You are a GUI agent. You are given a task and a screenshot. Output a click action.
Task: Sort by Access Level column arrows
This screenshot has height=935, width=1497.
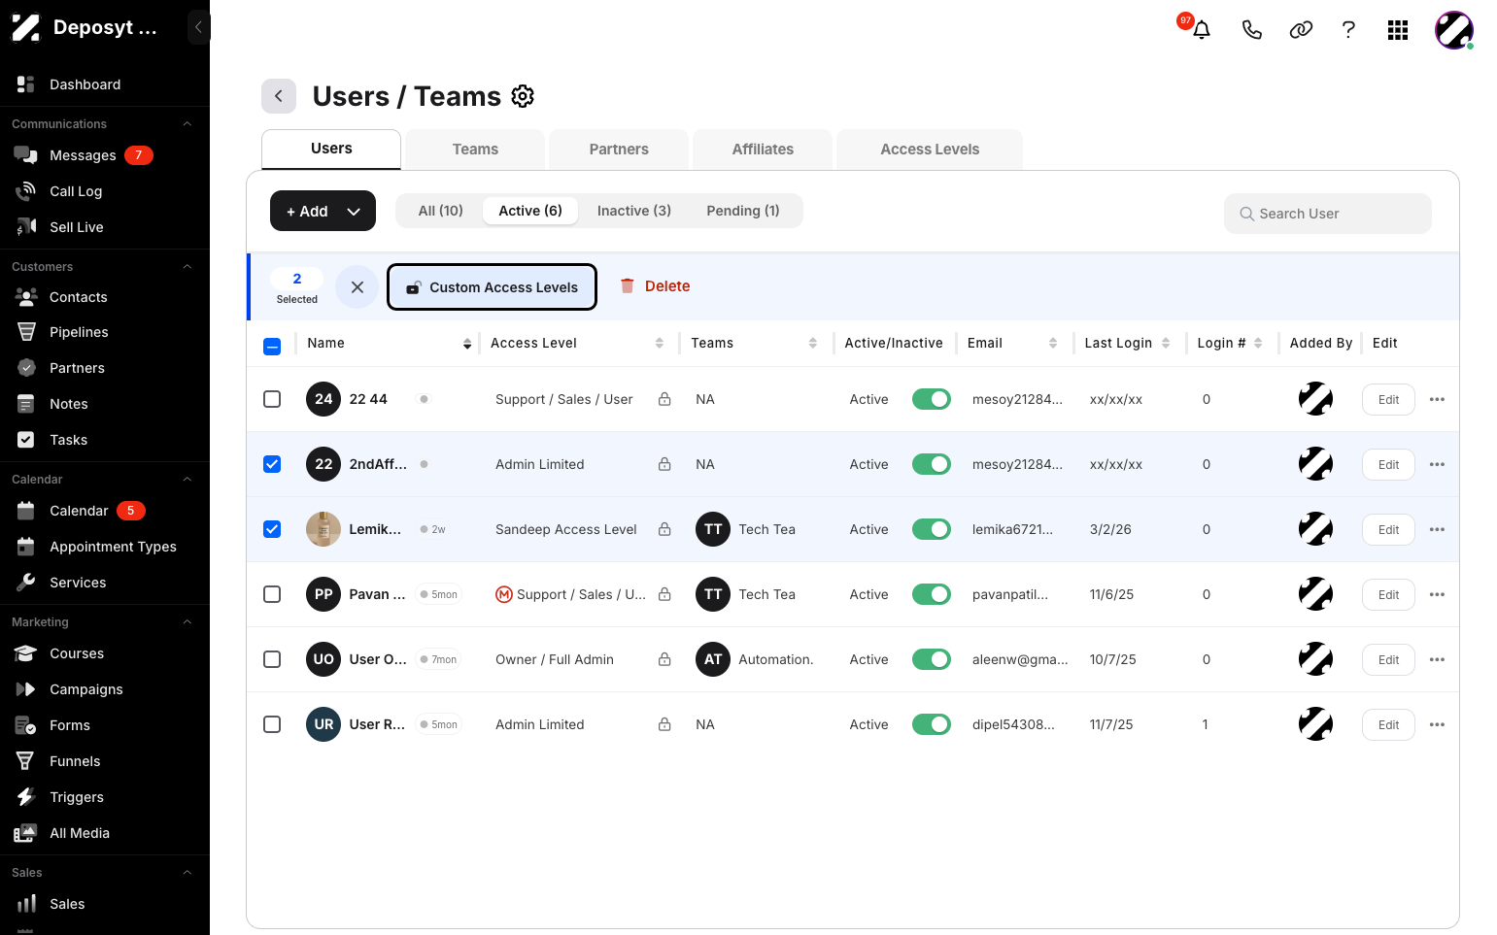coord(660,343)
